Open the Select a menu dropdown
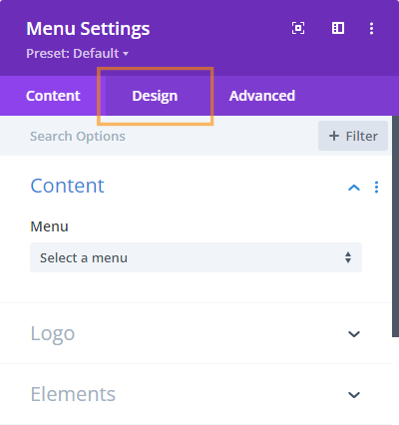The image size is (399, 425). [196, 257]
